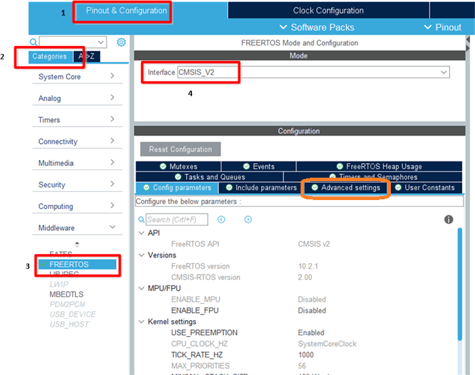Open the gear settings icon beside search
The image size is (475, 375).
tap(121, 42)
